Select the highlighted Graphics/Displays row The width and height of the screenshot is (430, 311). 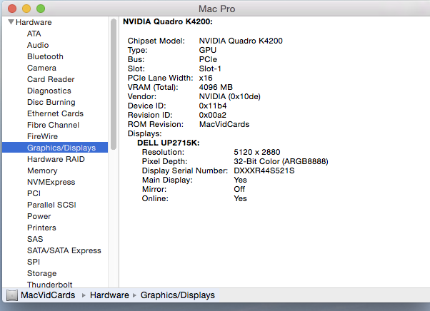[x=55, y=148]
